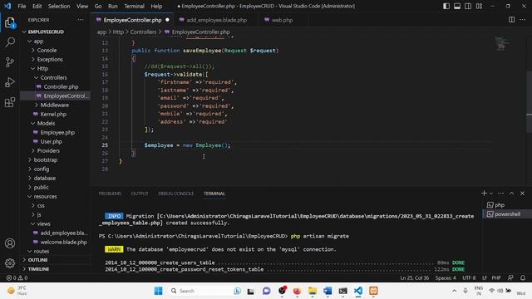The height and width of the screenshot is (299, 532).
Task: Open the Manage gear icon
Action: (10, 262)
